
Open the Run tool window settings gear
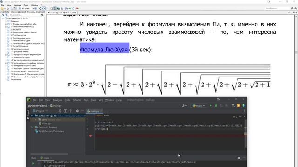coord(239,158)
